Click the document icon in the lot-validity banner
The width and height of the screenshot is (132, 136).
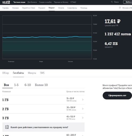(x=7, y=127)
